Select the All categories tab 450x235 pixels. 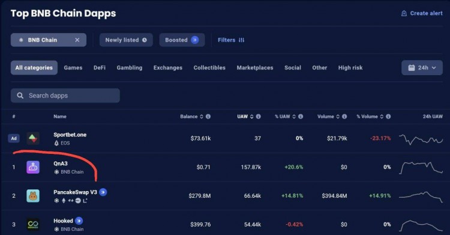point(34,67)
